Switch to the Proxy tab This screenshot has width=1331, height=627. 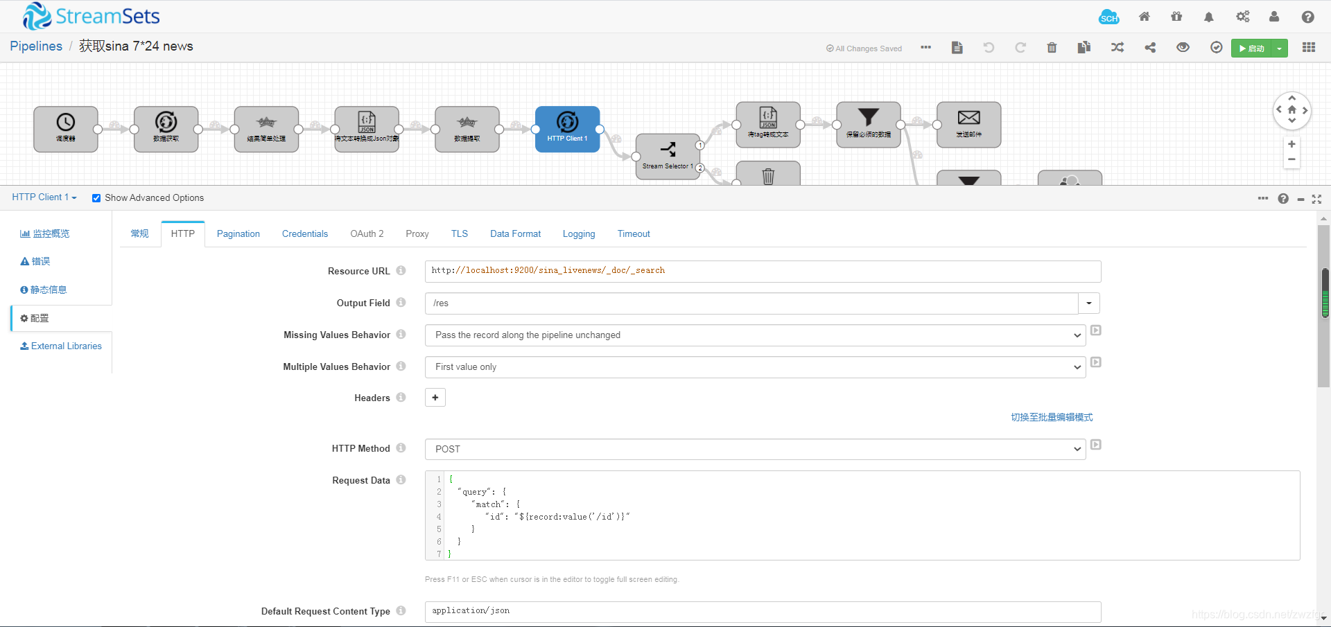pos(417,234)
